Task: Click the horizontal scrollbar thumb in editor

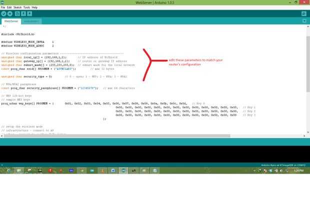Action: [117, 136]
